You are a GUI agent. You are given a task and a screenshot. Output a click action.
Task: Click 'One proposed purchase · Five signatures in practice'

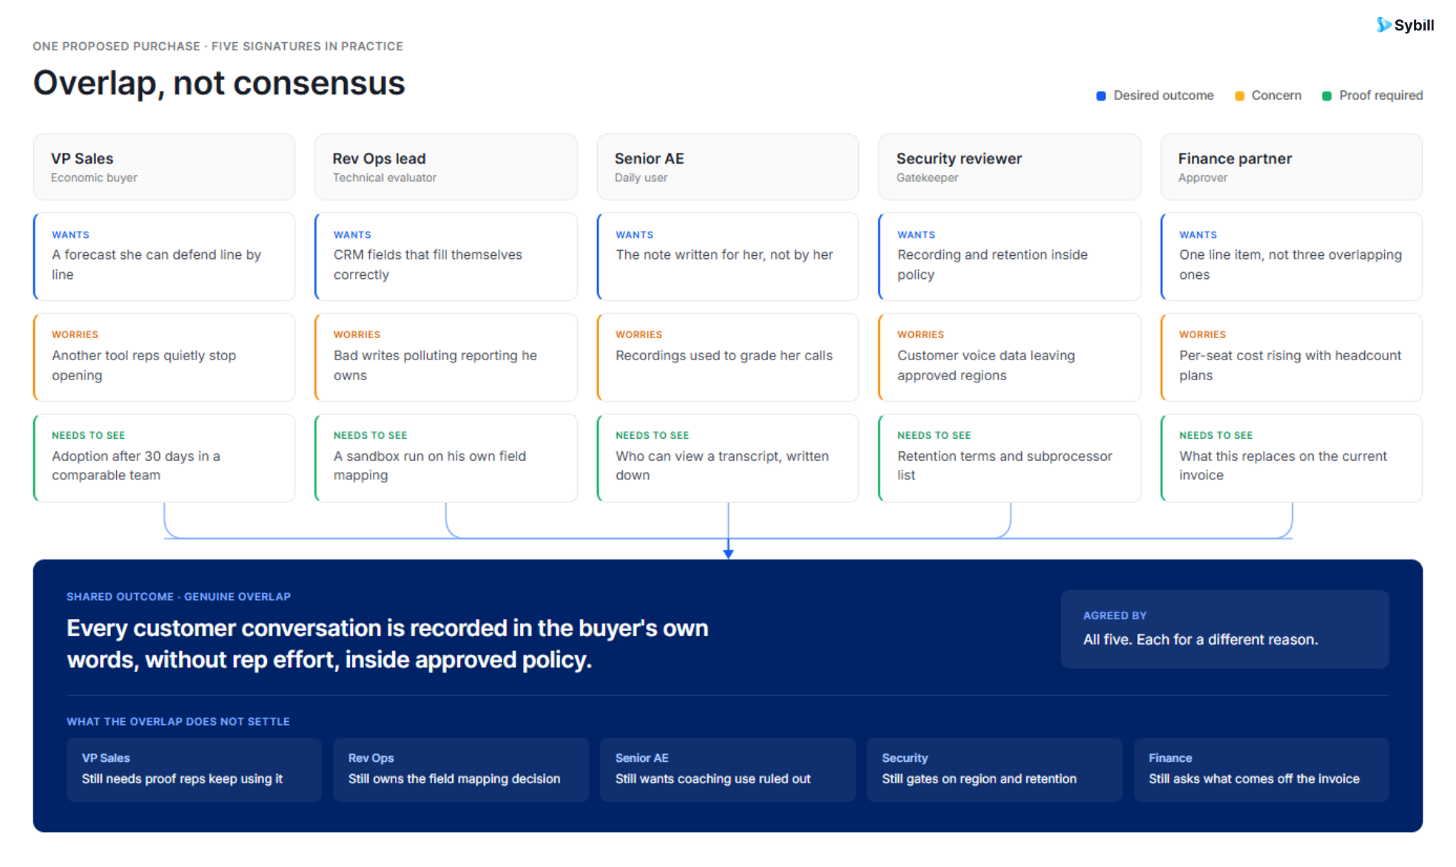click(x=218, y=47)
